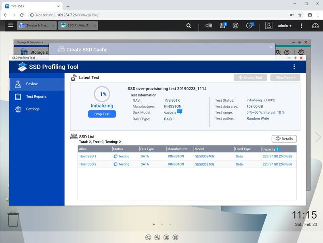The width and height of the screenshot is (323, 243).
Task: Select Host SSD 1 alias link
Action: click(x=88, y=156)
